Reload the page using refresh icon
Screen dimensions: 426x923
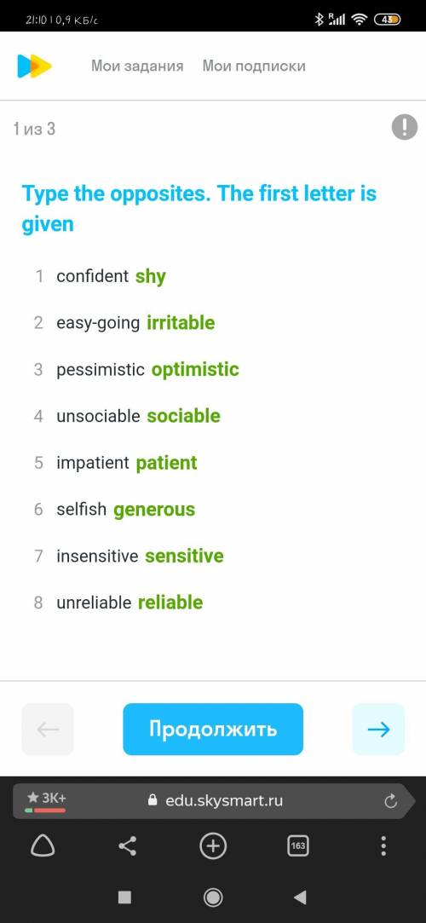pyautogui.click(x=390, y=800)
